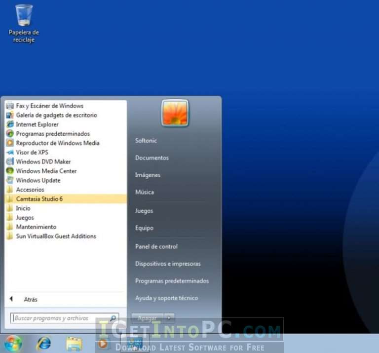Click the Mantenimiento folder icon
The width and height of the screenshot is (379, 353).
point(10,227)
